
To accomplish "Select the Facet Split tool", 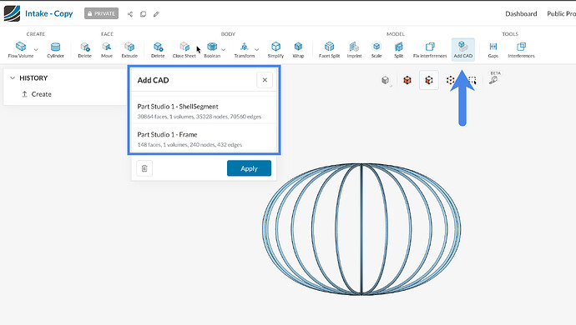I will [x=329, y=49].
